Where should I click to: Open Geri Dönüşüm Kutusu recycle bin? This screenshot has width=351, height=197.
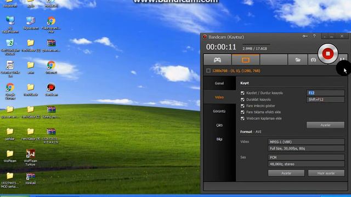(x=10, y=47)
